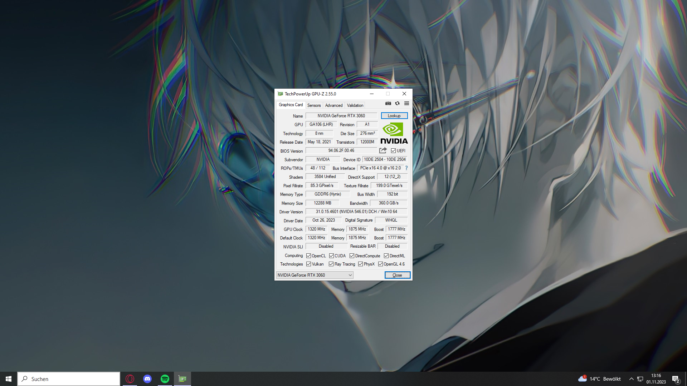The height and width of the screenshot is (386, 687).
Task: Click the Close button
Action: (x=397, y=275)
